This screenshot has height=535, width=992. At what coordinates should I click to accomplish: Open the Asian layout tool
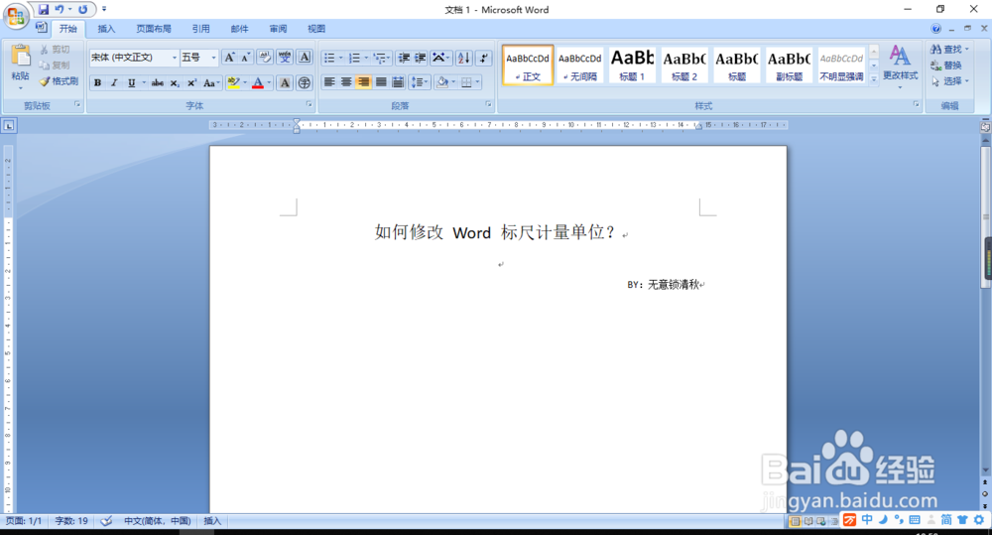click(439, 59)
